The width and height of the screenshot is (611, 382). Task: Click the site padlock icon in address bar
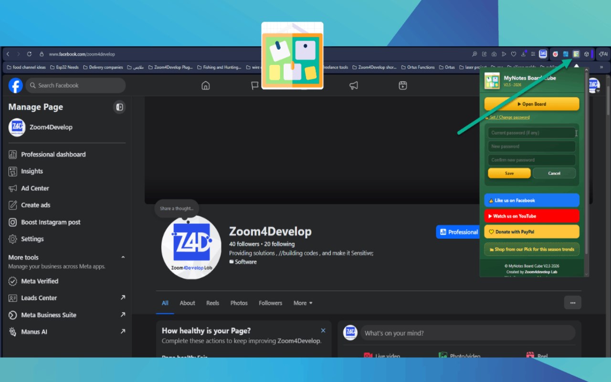click(42, 54)
